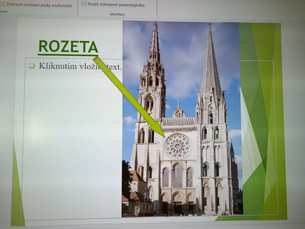Select the ROZETA slide title
305x229 pixels.
(x=68, y=46)
